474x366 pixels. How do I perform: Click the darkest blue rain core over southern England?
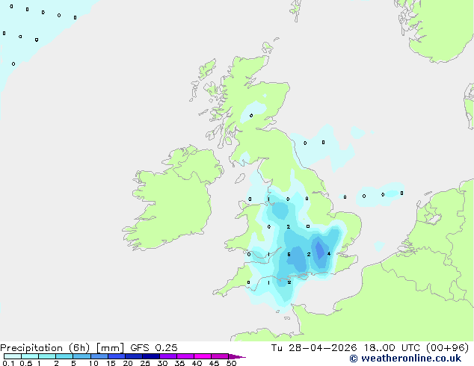click(319, 249)
